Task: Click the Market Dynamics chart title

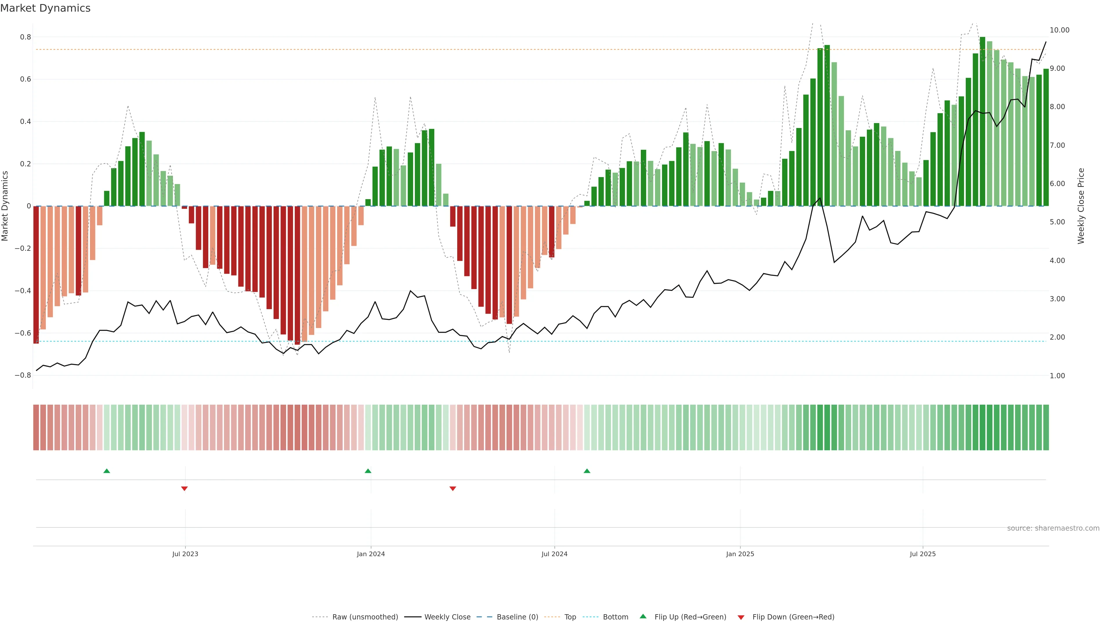Action: click(x=46, y=8)
